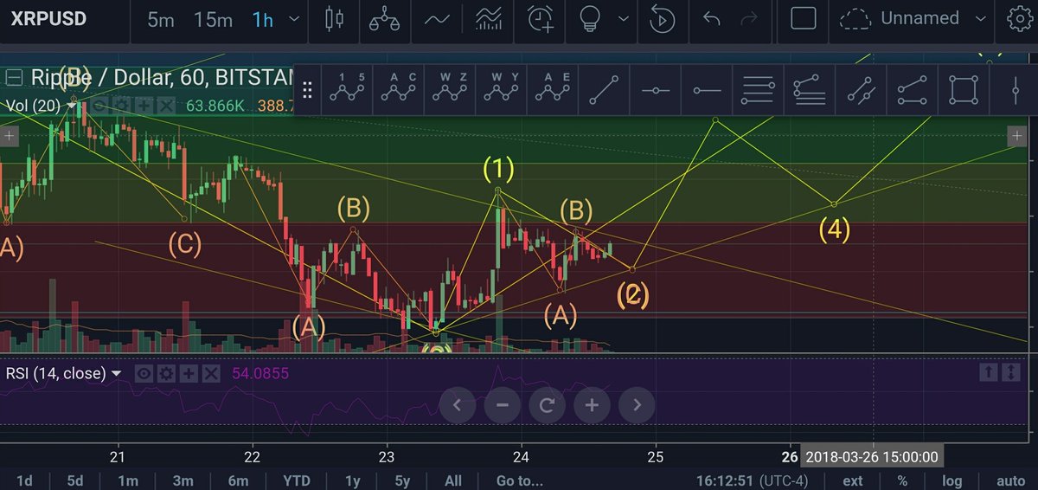Image resolution: width=1038 pixels, height=490 pixels.
Task: Open the Vol (20) indicator dropdown arrow
Action: [71, 106]
